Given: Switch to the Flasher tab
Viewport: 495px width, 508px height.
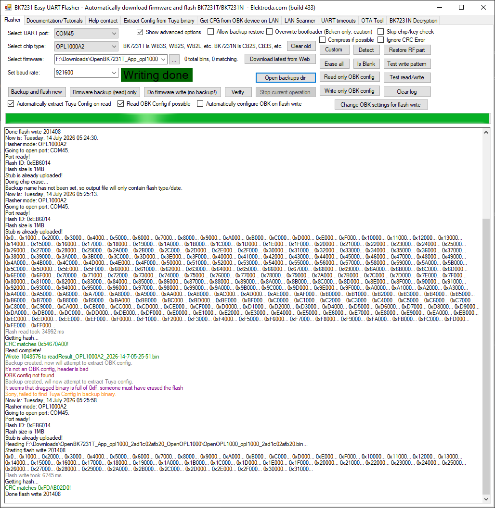Looking at the screenshot, I should coord(13,20).
